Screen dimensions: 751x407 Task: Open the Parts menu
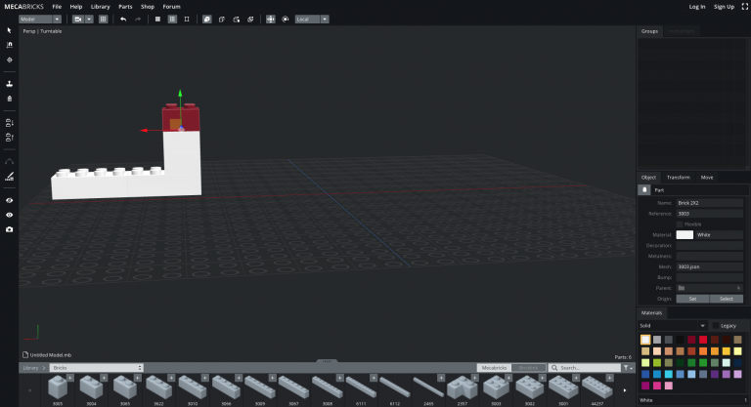click(x=125, y=7)
